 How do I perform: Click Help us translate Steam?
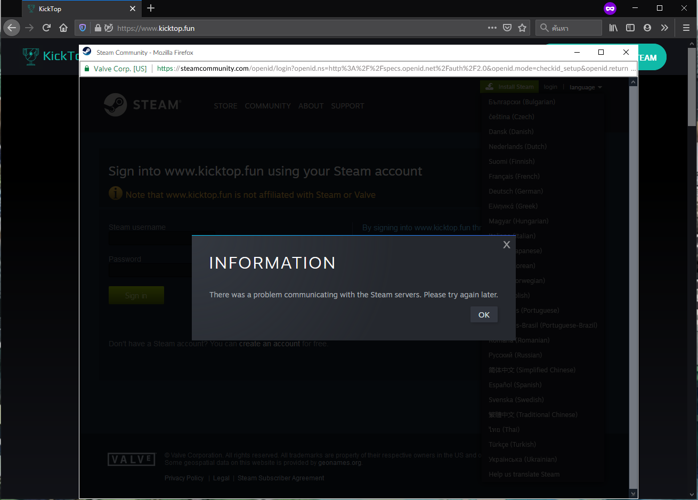[524, 474]
